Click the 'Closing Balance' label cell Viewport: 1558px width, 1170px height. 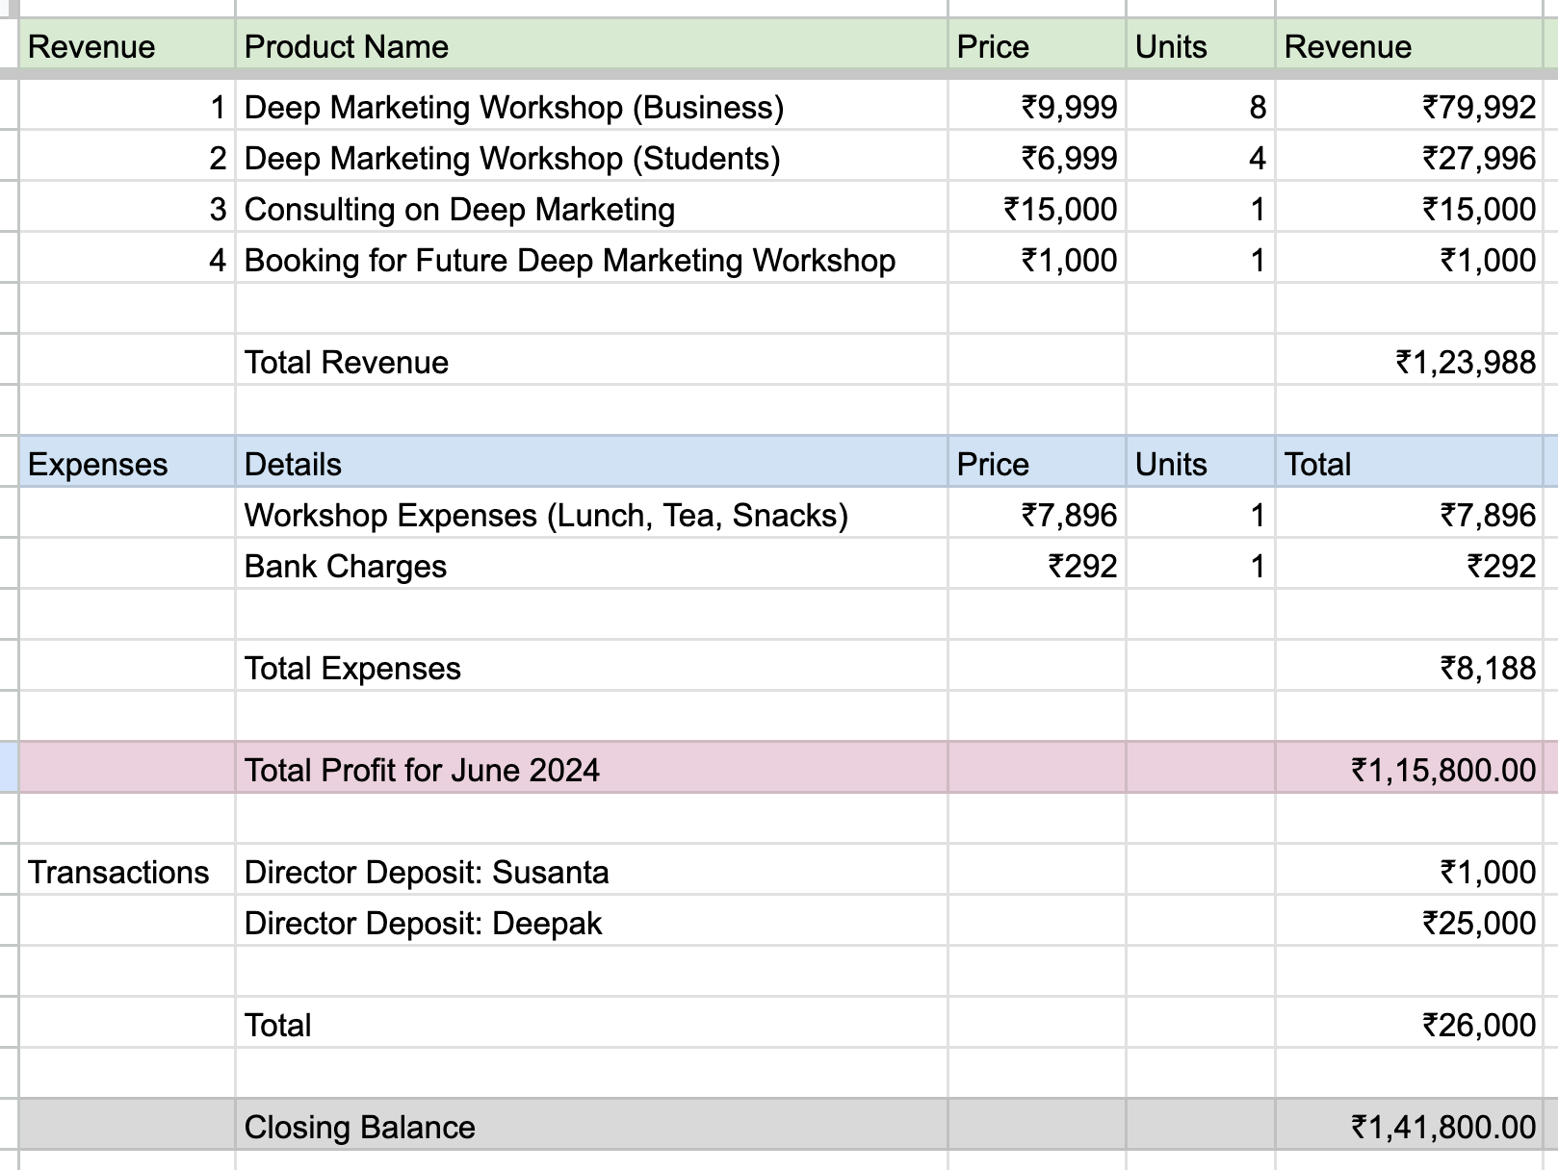pos(591,1127)
